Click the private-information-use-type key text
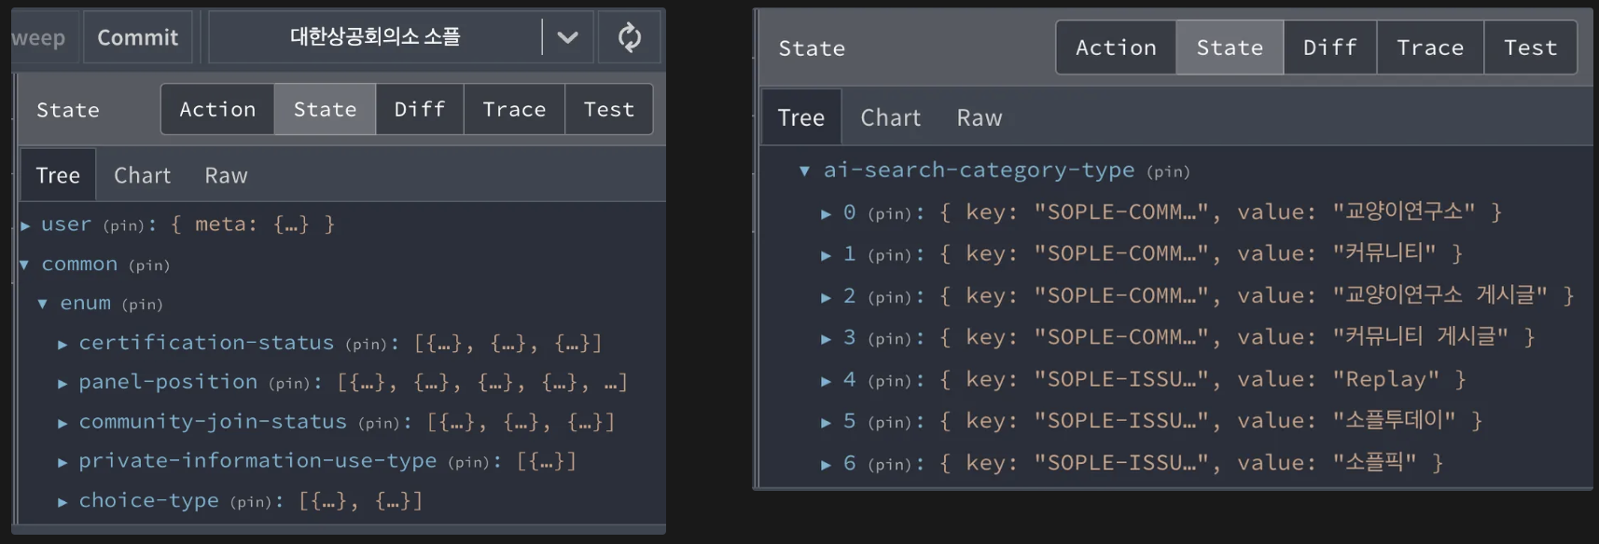This screenshot has height=544, width=1599. pyautogui.click(x=257, y=461)
